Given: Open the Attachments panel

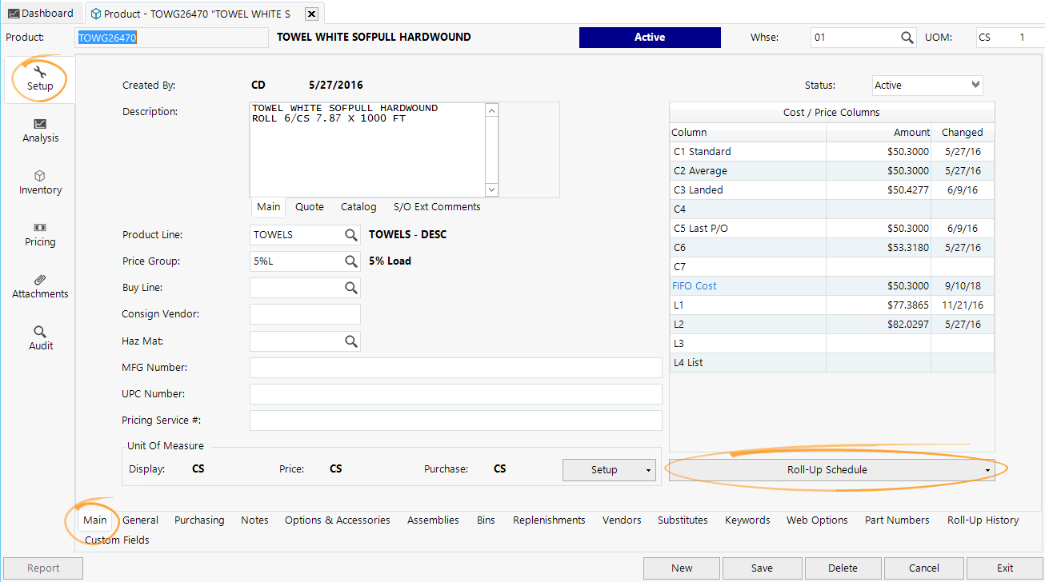Looking at the screenshot, I should pos(39,286).
